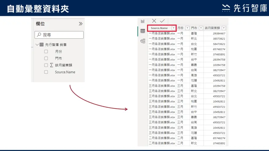Commit formula with the checkmark icon
This screenshot has height=151, width=269.
[162, 21]
